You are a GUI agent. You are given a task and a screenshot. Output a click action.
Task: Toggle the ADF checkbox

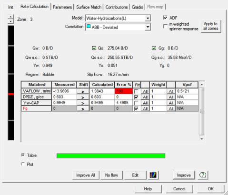[165, 18]
